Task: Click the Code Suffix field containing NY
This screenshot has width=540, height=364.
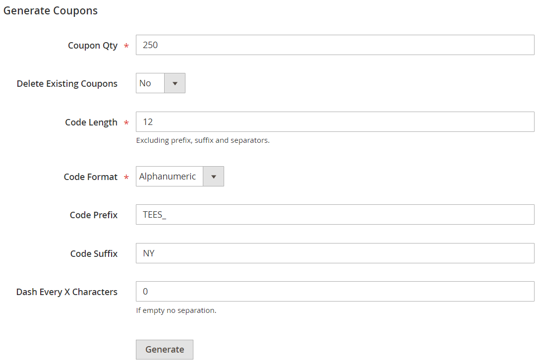Action: point(335,253)
